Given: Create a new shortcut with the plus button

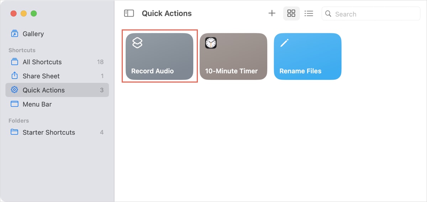Looking at the screenshot, I should [x=272, y=13].
